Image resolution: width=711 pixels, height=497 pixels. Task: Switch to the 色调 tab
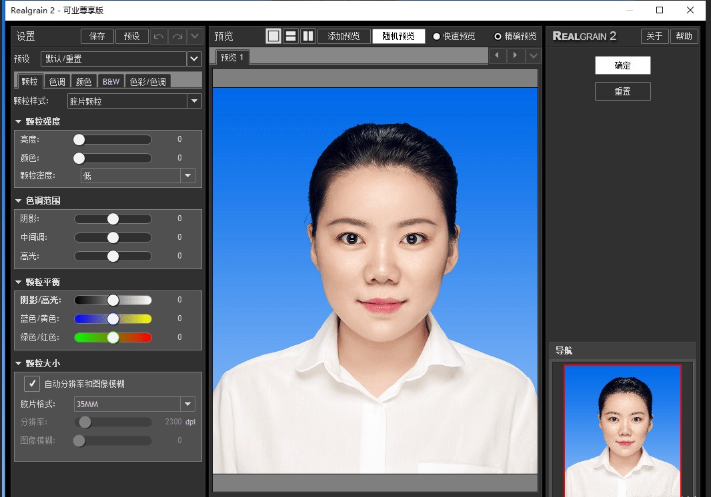coord(57,81)
